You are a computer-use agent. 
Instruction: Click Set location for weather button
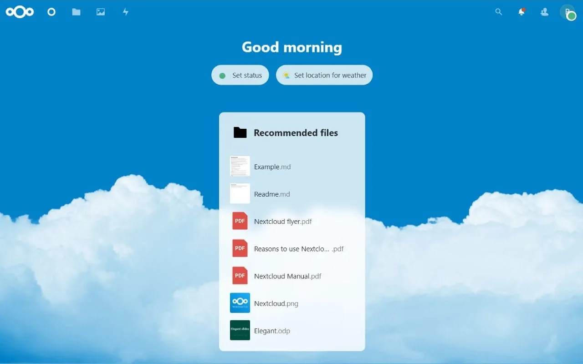(324, 75)
